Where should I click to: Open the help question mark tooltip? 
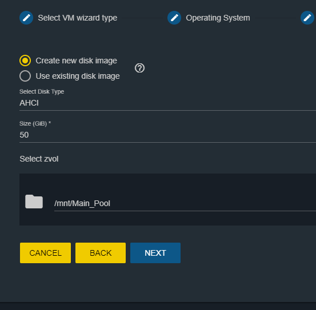[x=139, y=68]
